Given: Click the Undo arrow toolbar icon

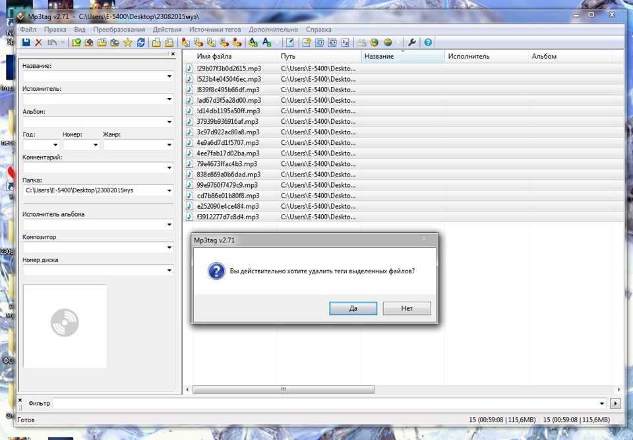Looking at the screenshot, I should [x=52, y=42].
